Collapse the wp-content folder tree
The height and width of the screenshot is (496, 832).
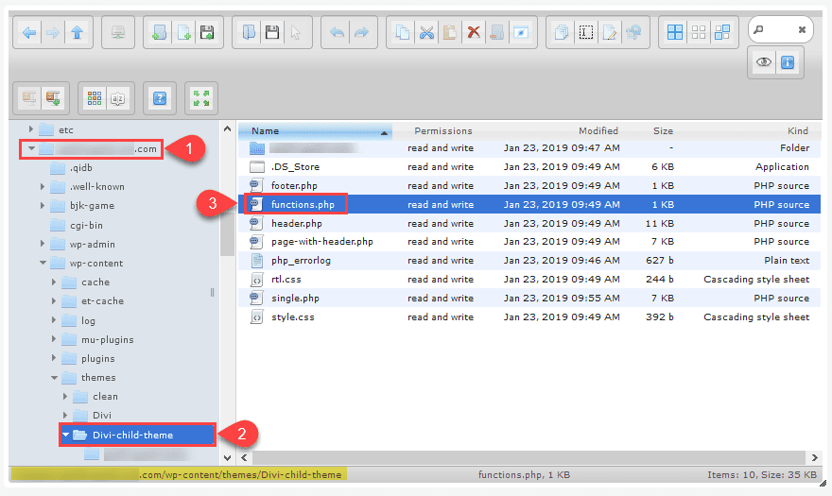(43, 263)
